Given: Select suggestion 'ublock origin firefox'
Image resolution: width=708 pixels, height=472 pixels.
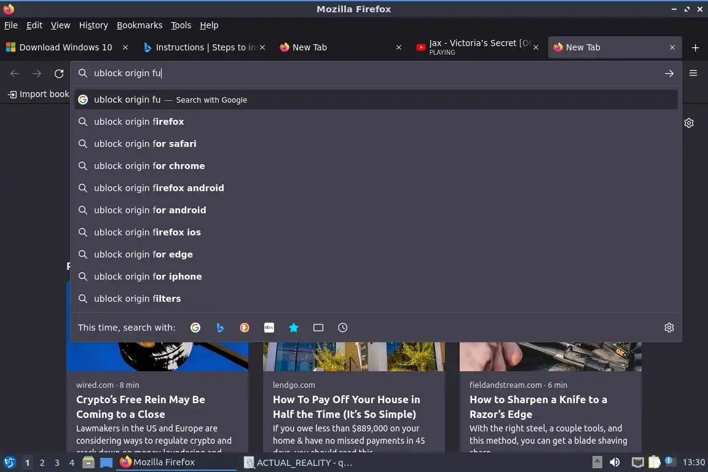Looking at the screenshot, I should (376, 122).
